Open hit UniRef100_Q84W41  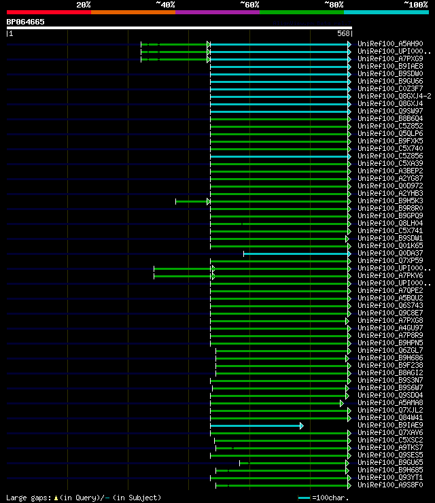(390, 418)
